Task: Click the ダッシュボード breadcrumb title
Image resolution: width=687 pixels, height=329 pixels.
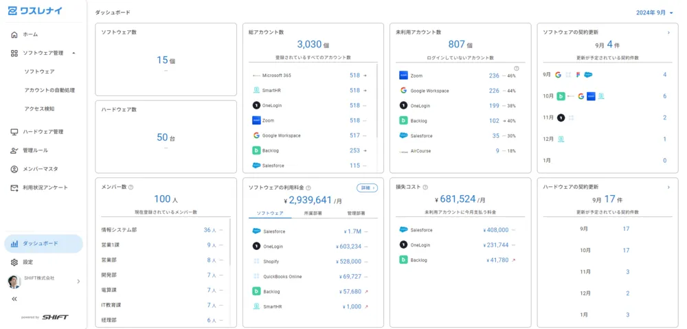Action: click(113, 12)
